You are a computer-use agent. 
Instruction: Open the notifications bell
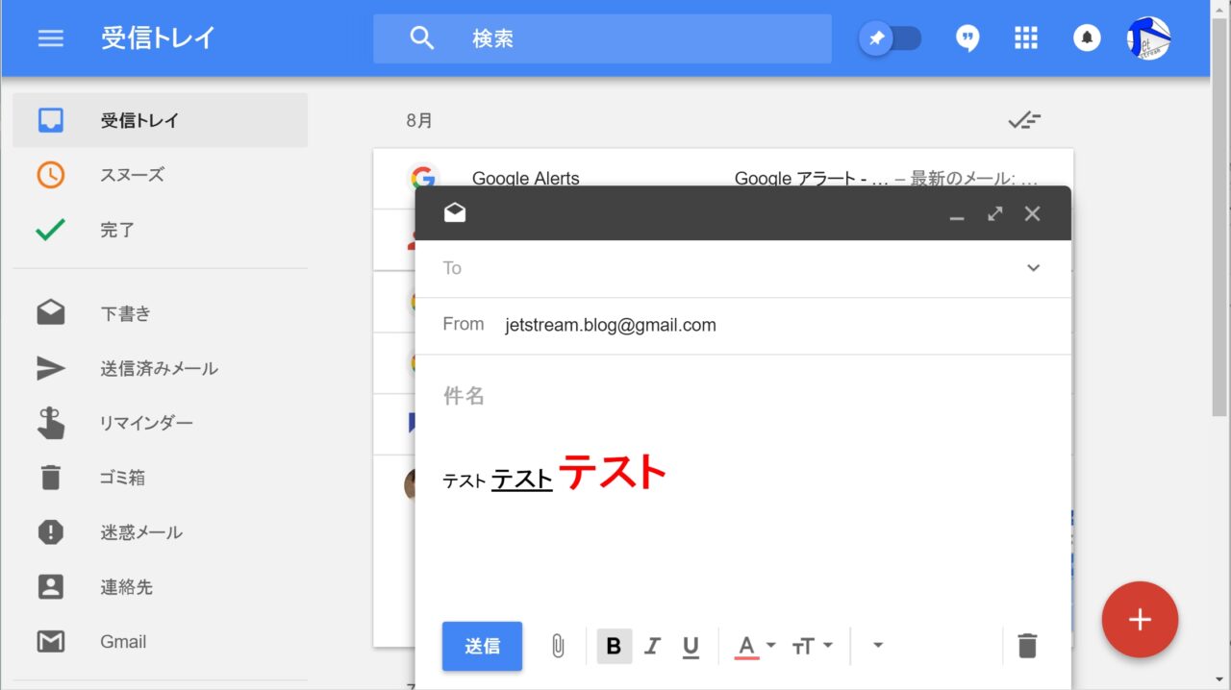(1087, 38)
